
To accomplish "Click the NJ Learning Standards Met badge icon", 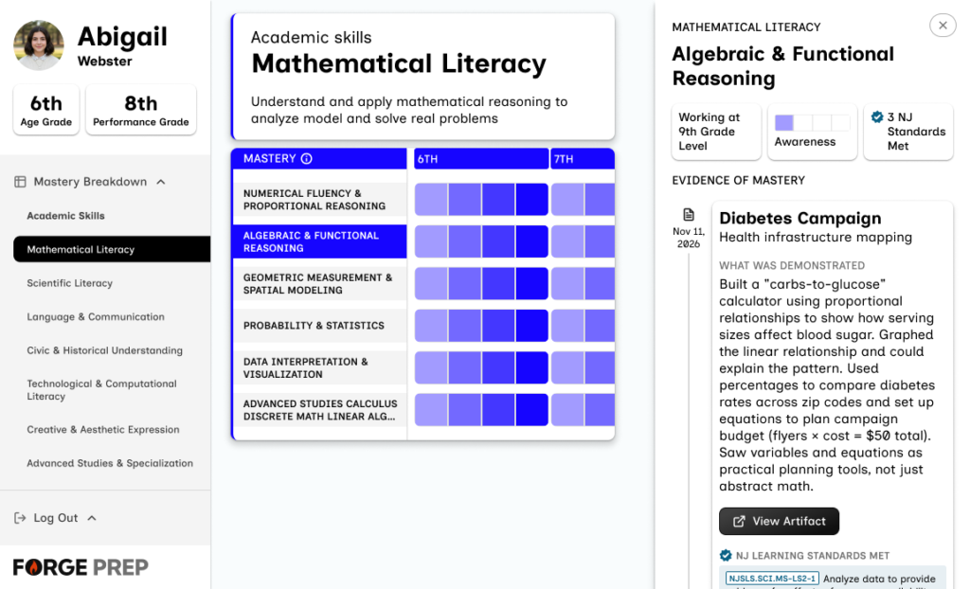I will [726, 556].
